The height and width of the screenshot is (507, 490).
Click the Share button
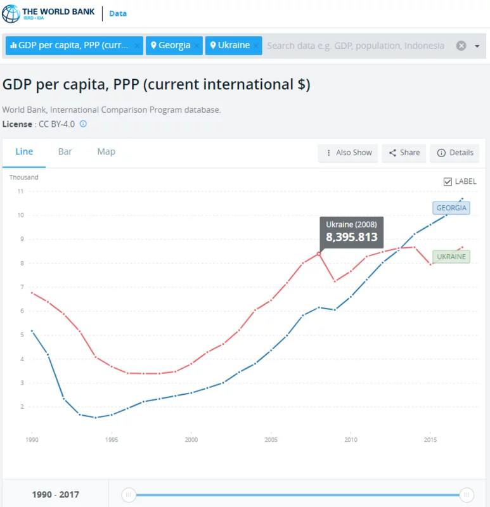404,153
